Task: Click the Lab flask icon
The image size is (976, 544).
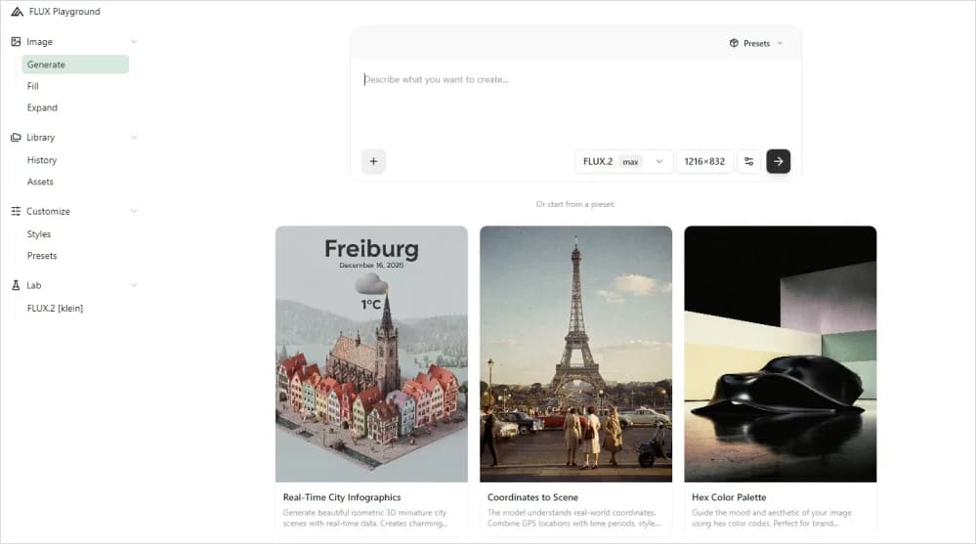Action: coord(16,285)
